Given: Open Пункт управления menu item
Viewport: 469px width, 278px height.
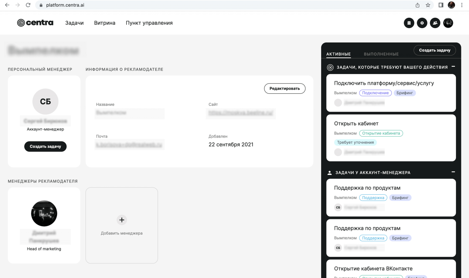Looking at the screenshot, I should point(149,23).
